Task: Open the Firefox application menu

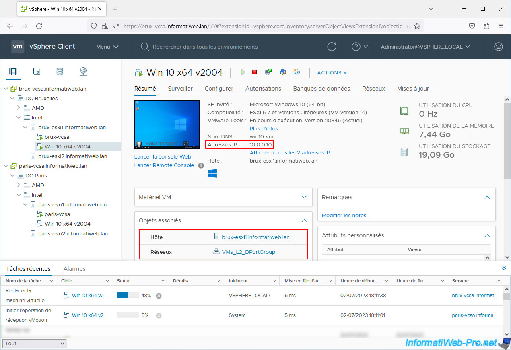Action: 501,26
